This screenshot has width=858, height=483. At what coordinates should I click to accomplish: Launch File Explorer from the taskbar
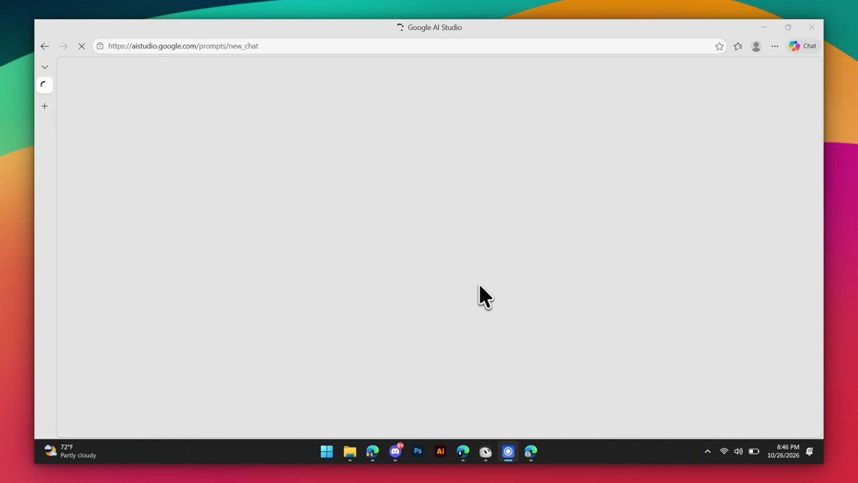(350, 451)
